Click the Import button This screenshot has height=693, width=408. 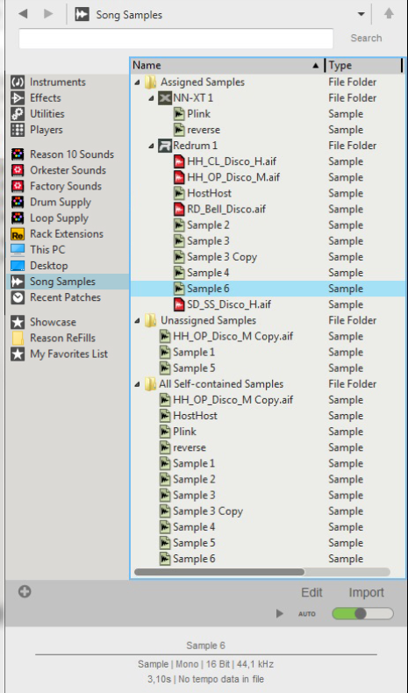click(366, 592)
